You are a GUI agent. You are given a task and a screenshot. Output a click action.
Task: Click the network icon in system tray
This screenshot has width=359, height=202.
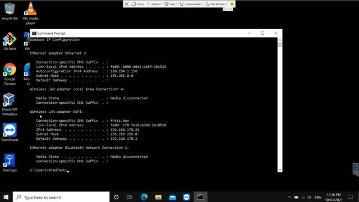coord(303,197)
